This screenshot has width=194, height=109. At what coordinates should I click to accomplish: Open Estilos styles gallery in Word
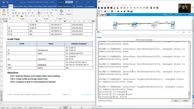point(62,12)
